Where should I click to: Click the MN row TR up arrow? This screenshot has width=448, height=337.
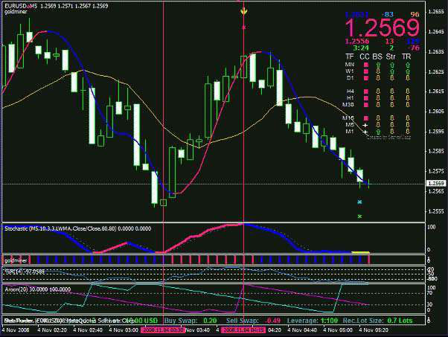408,65
